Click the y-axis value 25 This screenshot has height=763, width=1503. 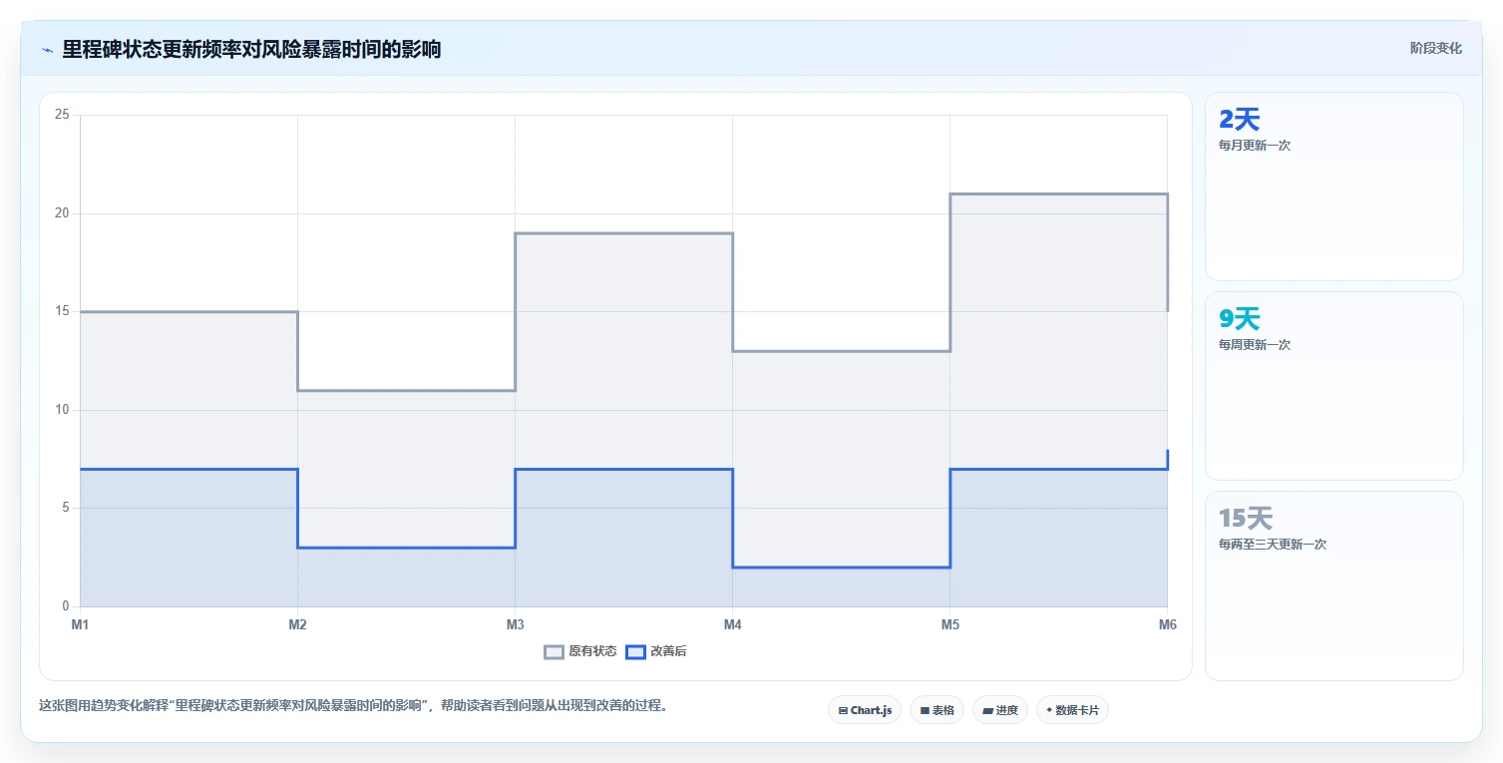pos(62,115)
